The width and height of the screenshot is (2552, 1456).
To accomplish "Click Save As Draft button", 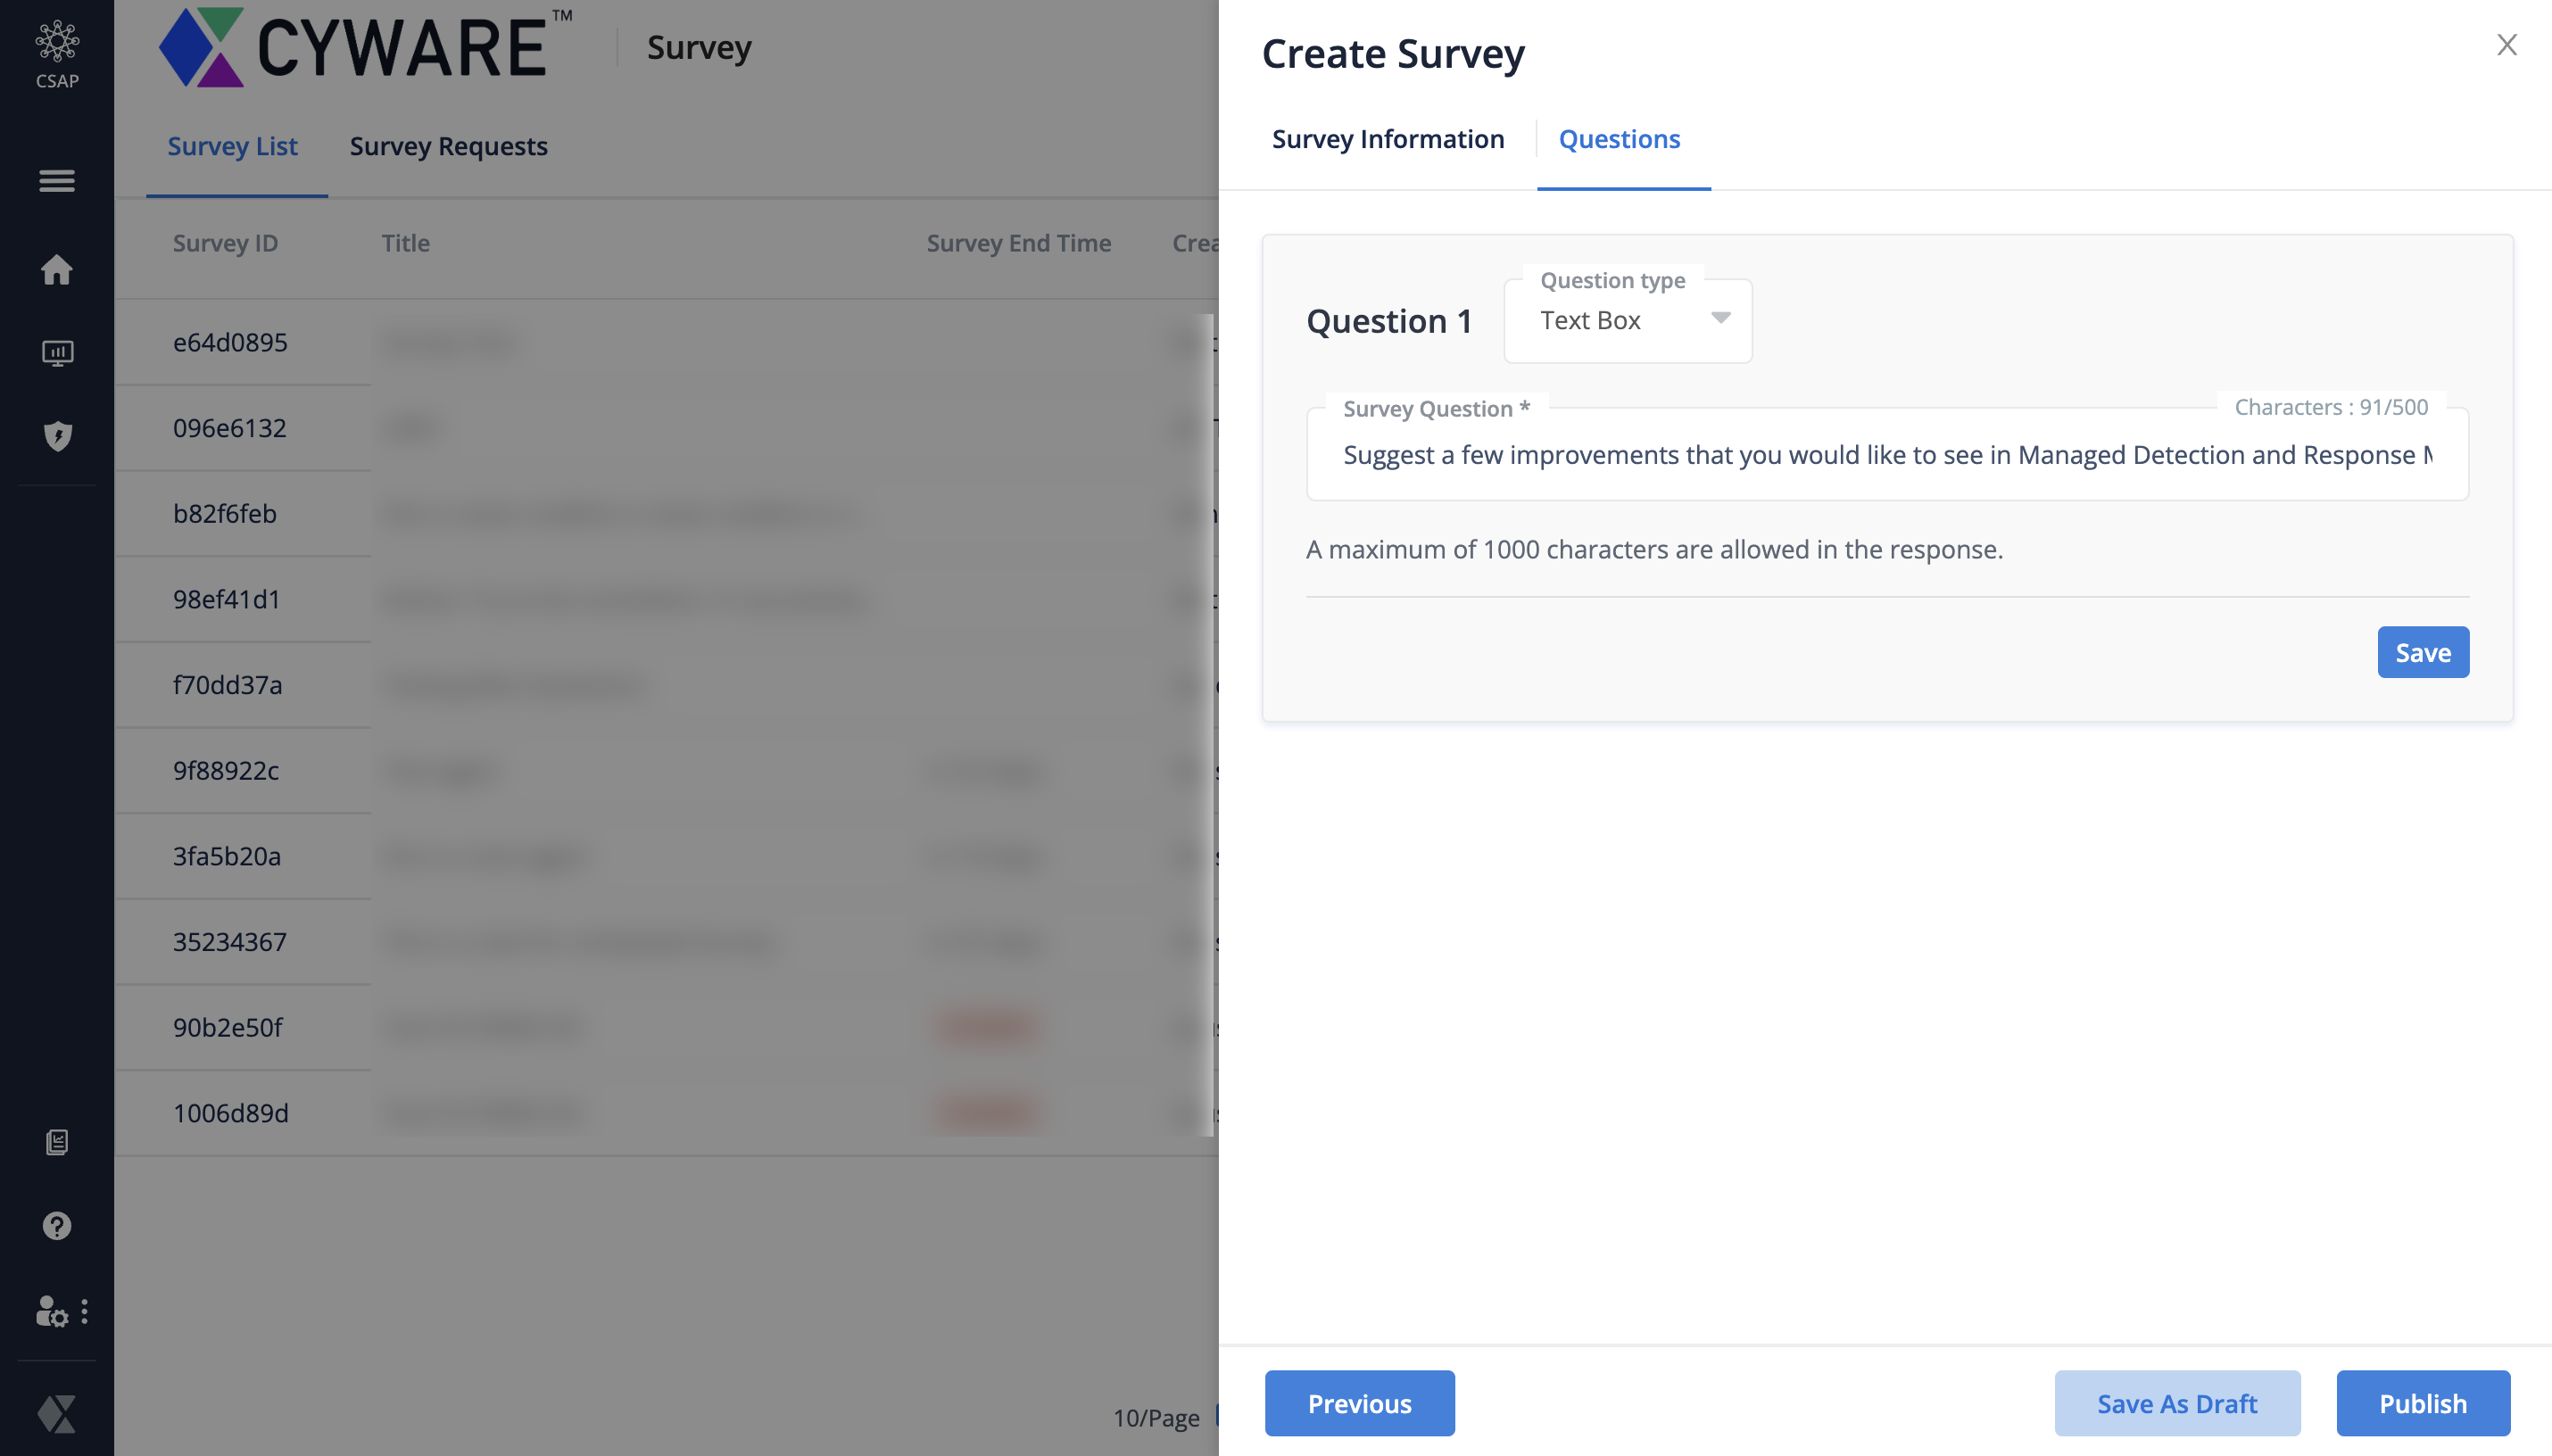I will point(2176,1403).
